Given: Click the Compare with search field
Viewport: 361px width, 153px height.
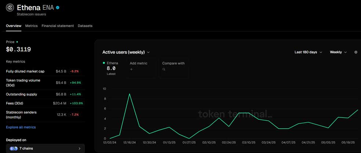Looking at the screenshot, I should pos(174,68).
